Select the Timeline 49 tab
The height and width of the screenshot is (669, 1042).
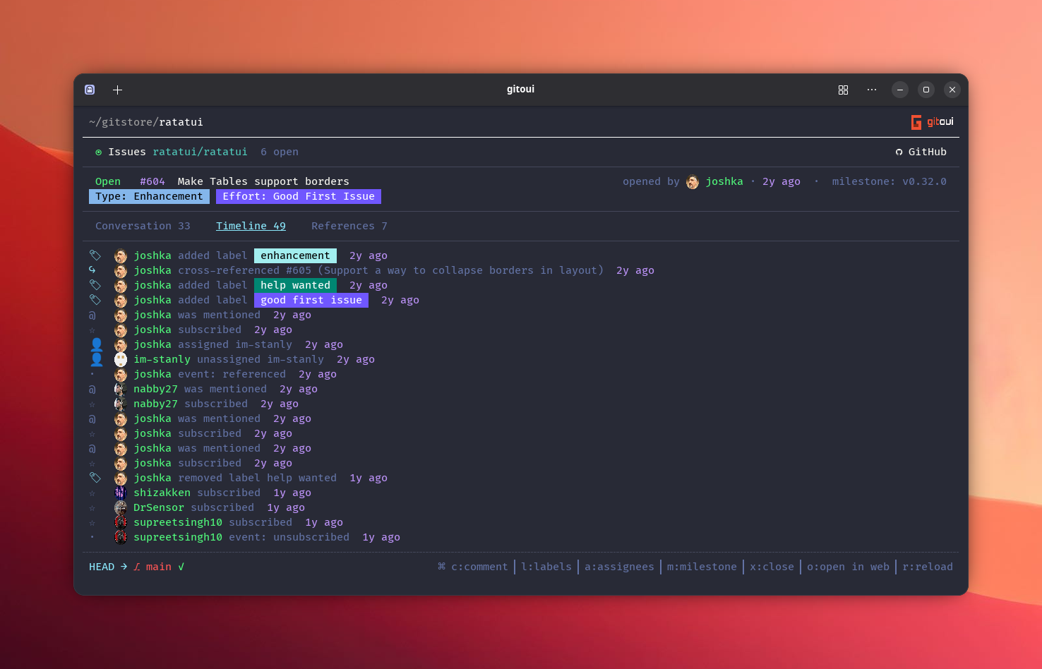coord(251,226)
